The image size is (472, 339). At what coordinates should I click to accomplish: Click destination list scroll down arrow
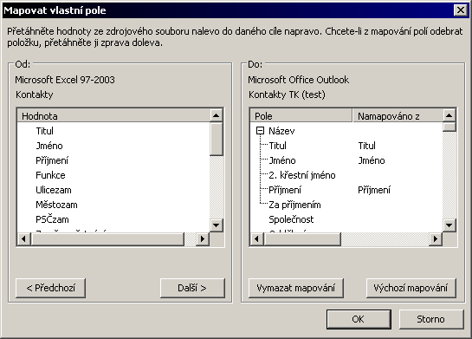[x=449, y=225]
